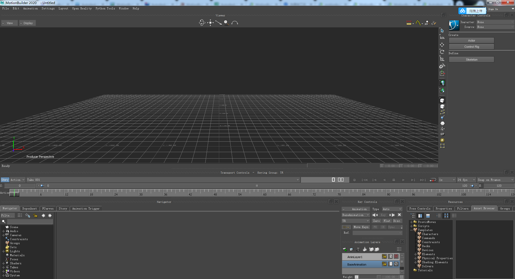
Task: Toggle solo on AnimLayer1
Action: (391, 257)
